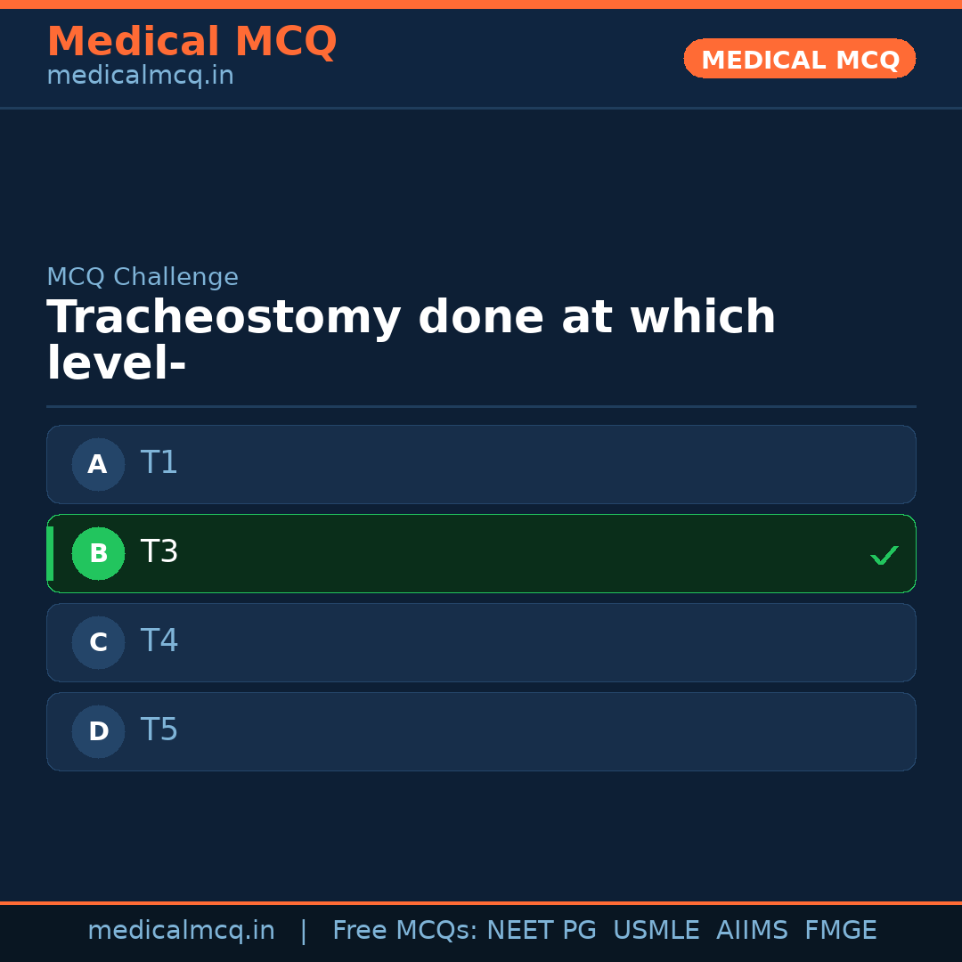Click the Free MCQs footer label

coord(404,931)
